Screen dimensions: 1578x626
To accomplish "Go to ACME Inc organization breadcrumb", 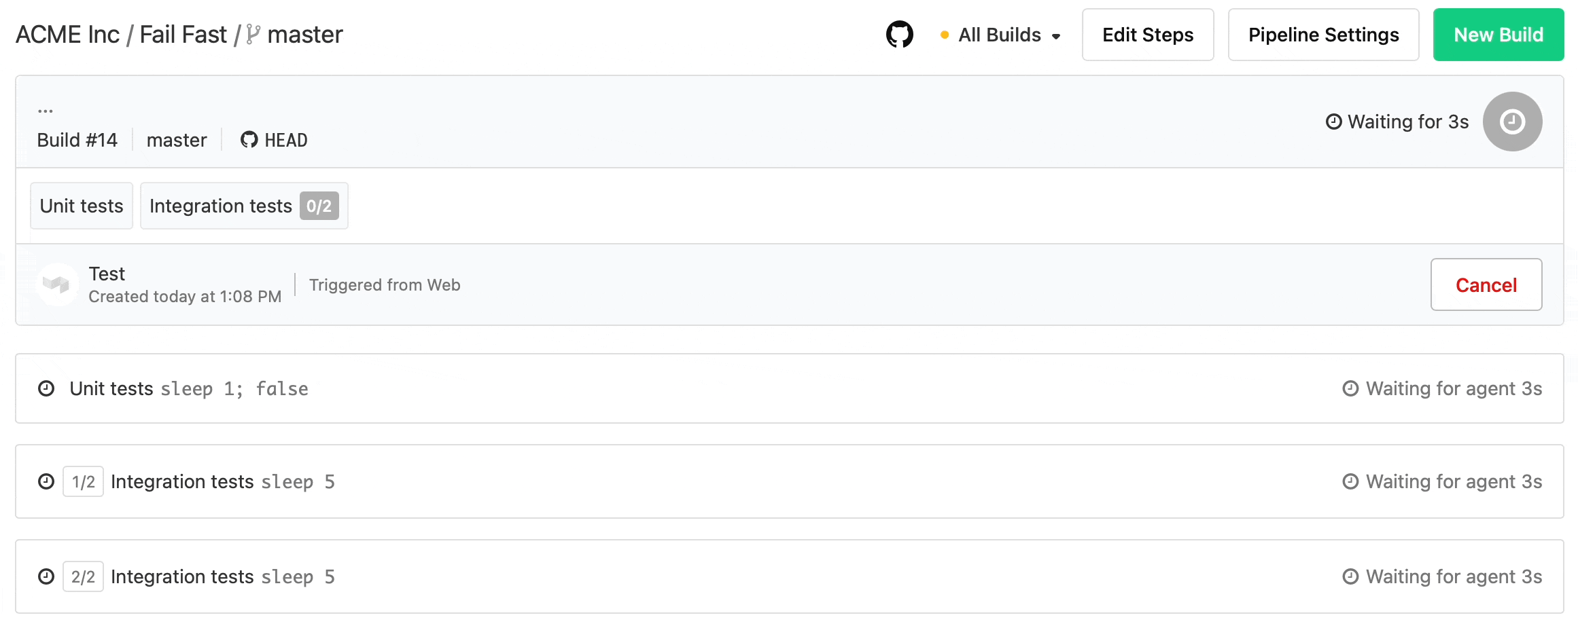I will [67, 34].
